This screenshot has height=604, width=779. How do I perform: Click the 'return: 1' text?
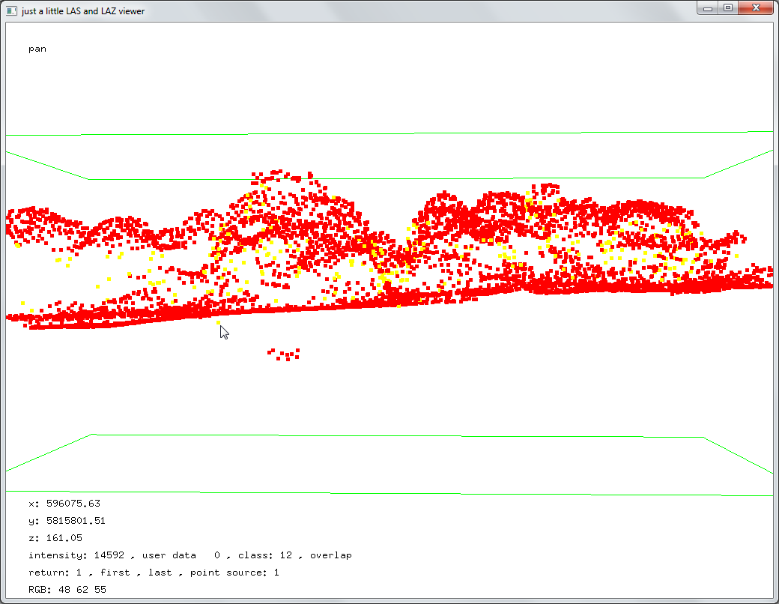click(56, 573)
